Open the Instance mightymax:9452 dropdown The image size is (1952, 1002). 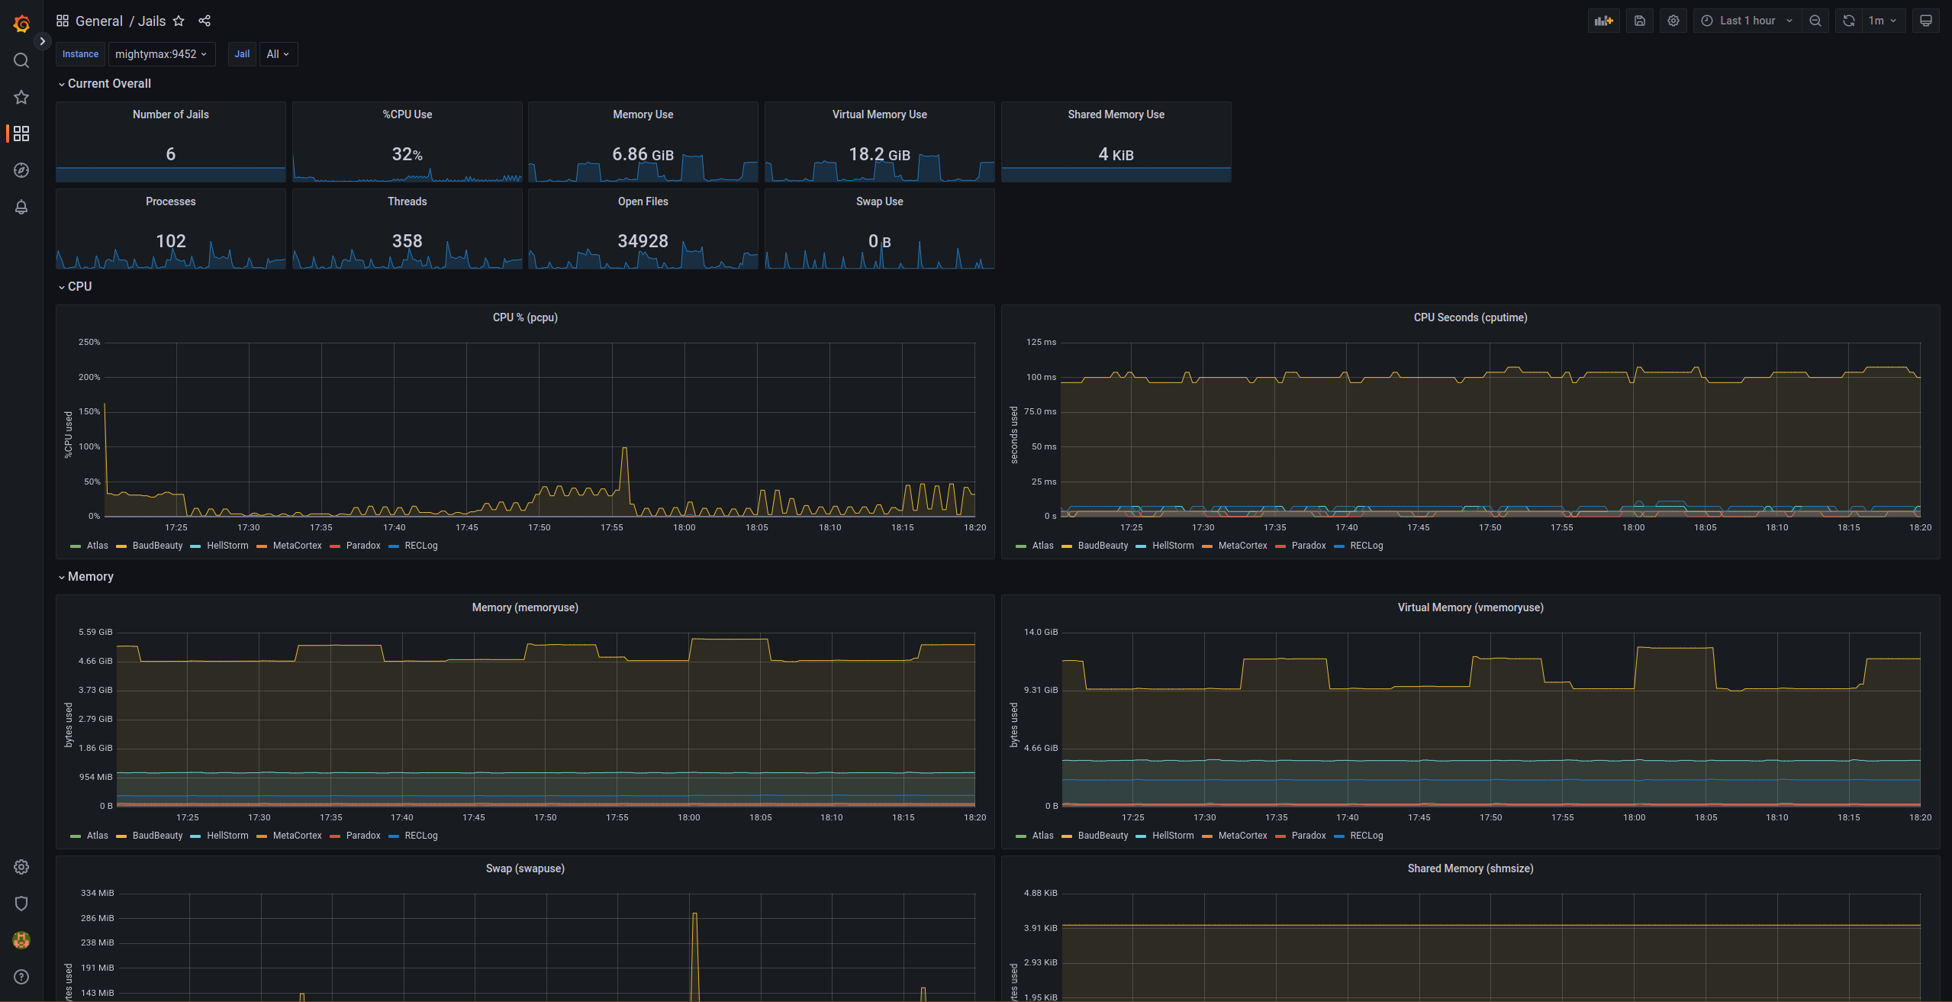point(161,54)
